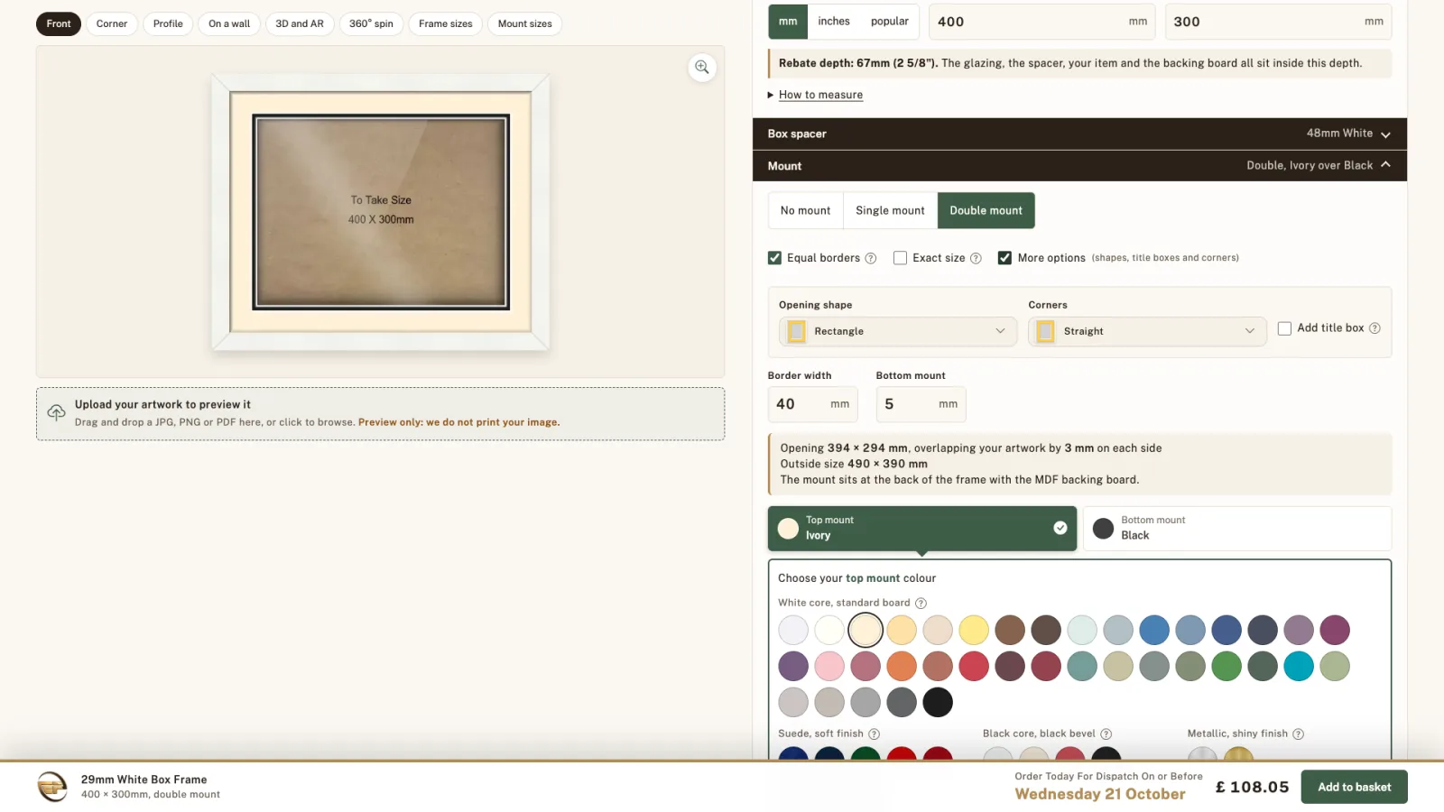The width and height of the screenshot is (1444, 812).
Task: Enable the Add title box checkbox
Action: point(1284,328)
